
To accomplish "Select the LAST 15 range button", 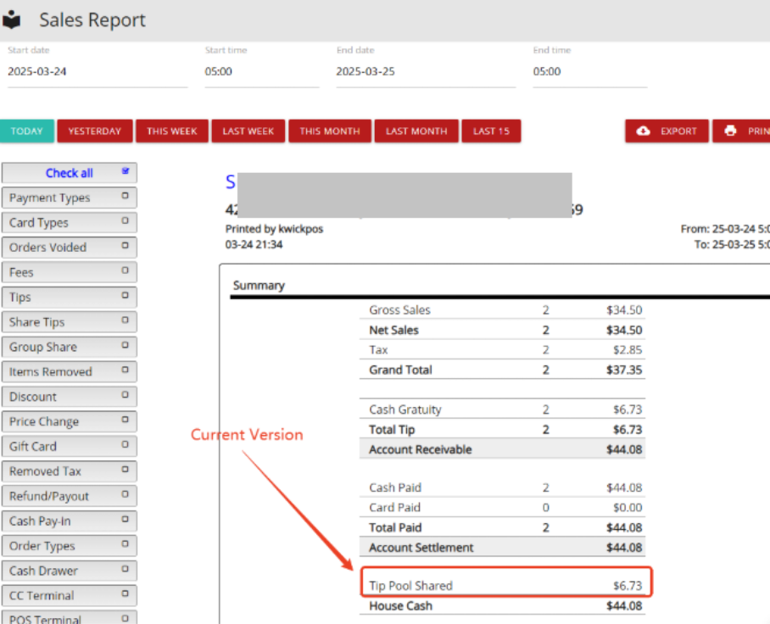I will 491,131.
